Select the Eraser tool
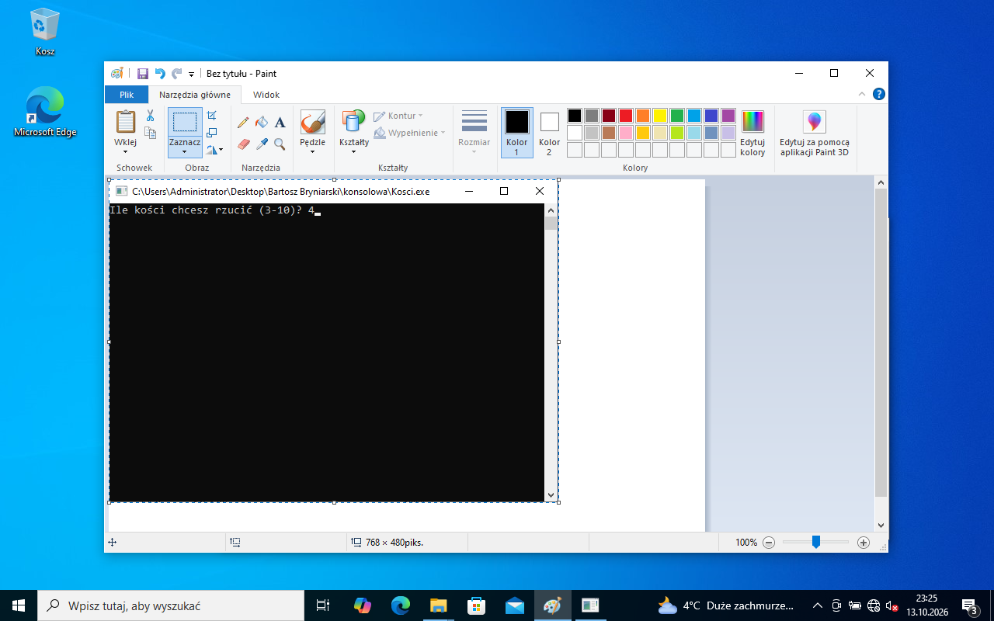This screenshot has height=621, width=994. point(243,144)
